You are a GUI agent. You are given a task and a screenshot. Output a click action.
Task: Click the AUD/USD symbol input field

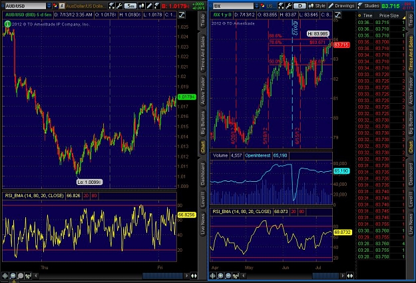pos(25,5)
